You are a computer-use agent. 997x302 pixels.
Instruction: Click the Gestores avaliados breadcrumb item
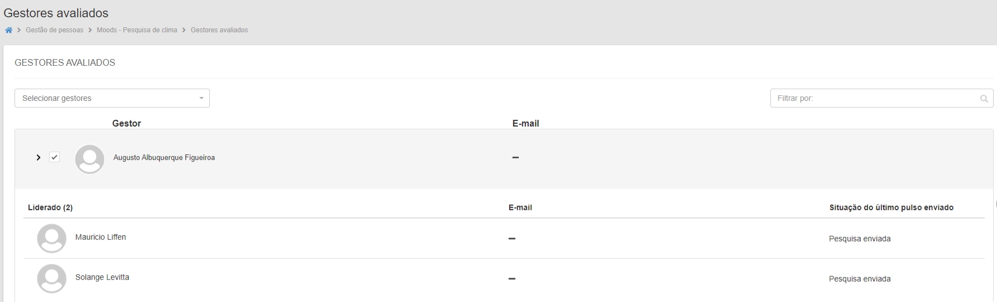click(219, 30)
